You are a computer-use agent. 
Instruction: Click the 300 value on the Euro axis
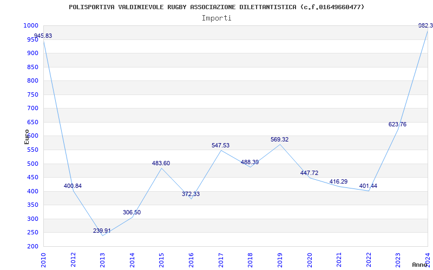click(x=32, y=219)
